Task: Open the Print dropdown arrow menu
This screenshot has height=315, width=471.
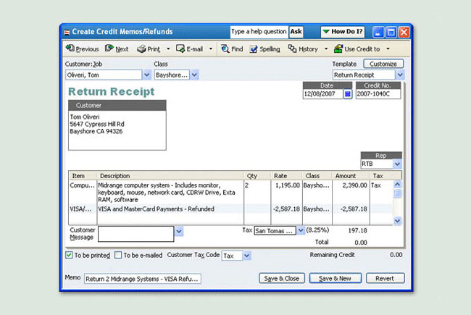Action: coord(168,49)
